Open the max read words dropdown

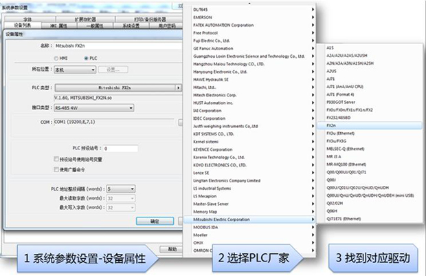click(x=121, y=198)
